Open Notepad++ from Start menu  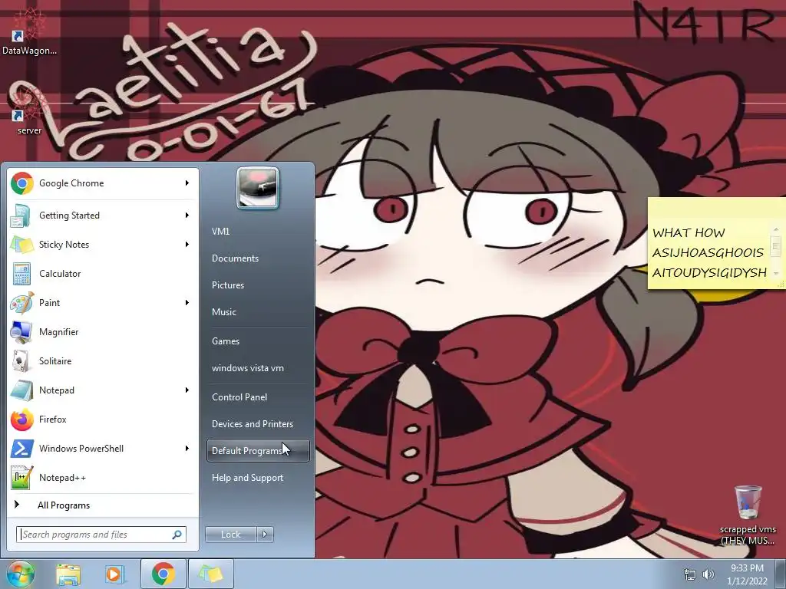103,477
